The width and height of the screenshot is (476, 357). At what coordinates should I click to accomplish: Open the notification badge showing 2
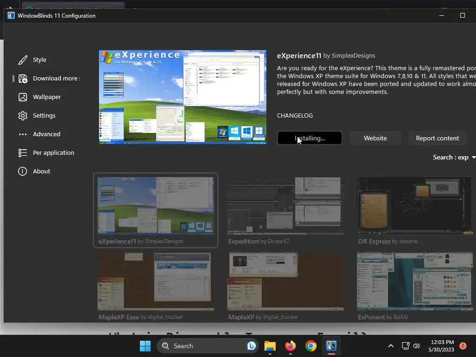[x=463, y=346]
